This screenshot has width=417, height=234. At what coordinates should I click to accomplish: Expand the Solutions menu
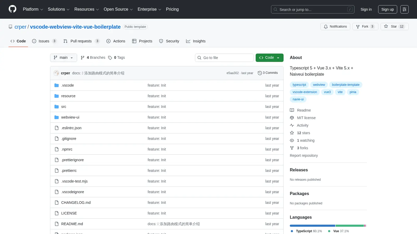pos(59,9)
